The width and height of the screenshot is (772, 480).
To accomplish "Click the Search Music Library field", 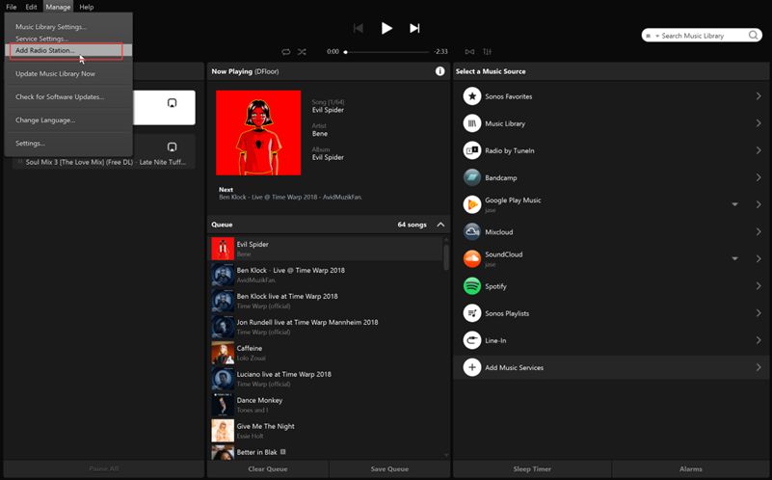I will point(702,36).
